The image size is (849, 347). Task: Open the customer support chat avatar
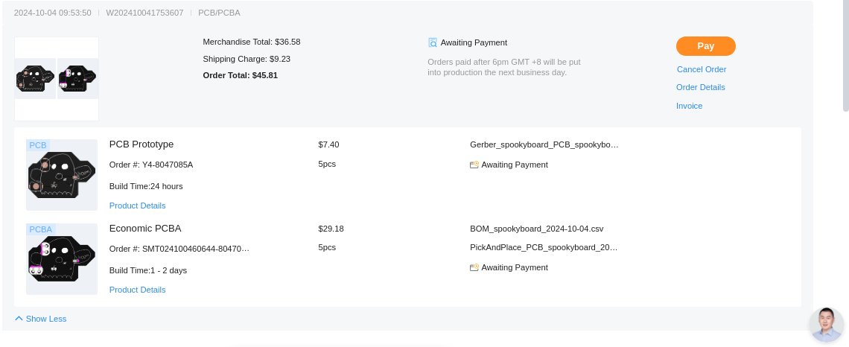tap(827, 324)
